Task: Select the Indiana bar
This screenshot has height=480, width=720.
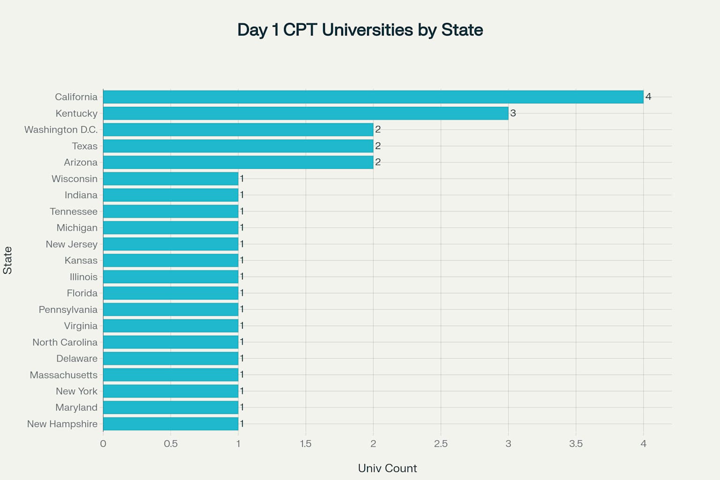Action: 171,195
